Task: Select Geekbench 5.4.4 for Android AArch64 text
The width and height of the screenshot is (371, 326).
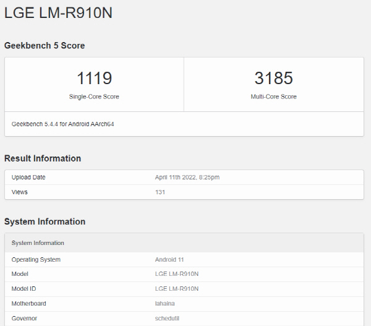Action: pos(62,124)
